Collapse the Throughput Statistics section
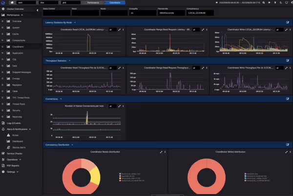The height and width of the screenshot is (196, 293). [x=69, y=60]
